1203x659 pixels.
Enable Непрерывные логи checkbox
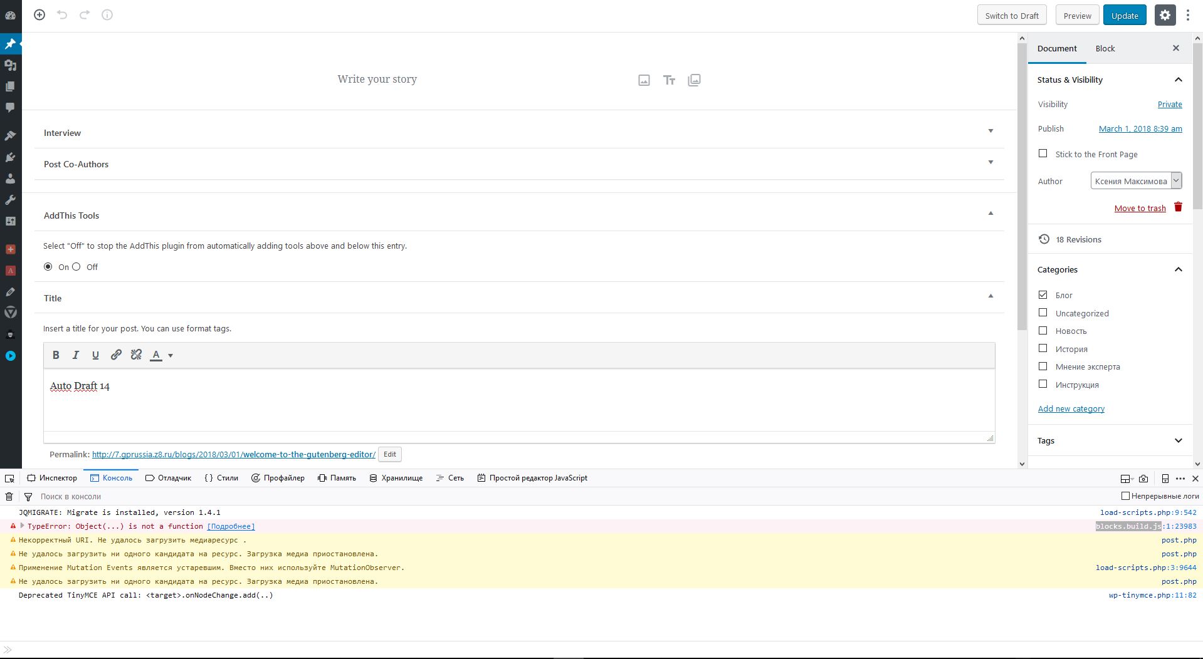1125,496
